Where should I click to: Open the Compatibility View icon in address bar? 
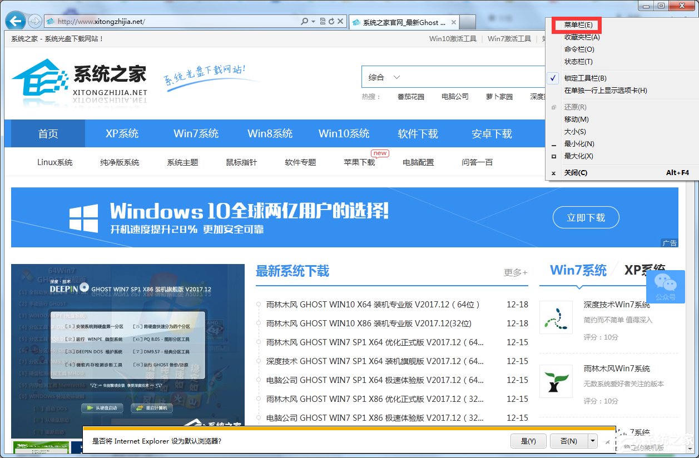tap(324, 21)
